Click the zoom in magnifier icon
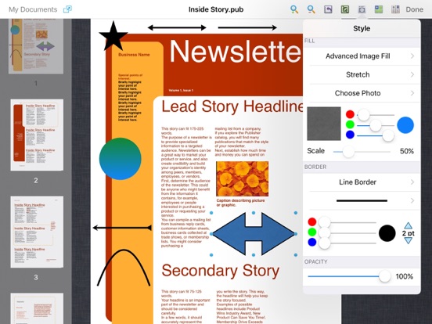This screenshot has height=324, width=432. [x=294, y=9]
